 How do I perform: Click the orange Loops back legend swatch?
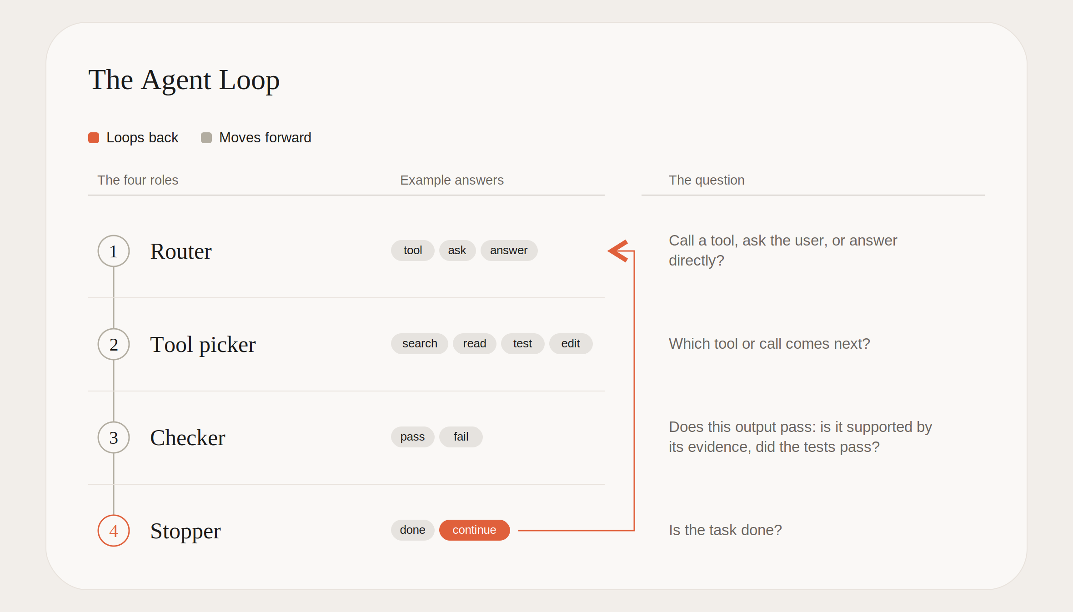[94, 138]
